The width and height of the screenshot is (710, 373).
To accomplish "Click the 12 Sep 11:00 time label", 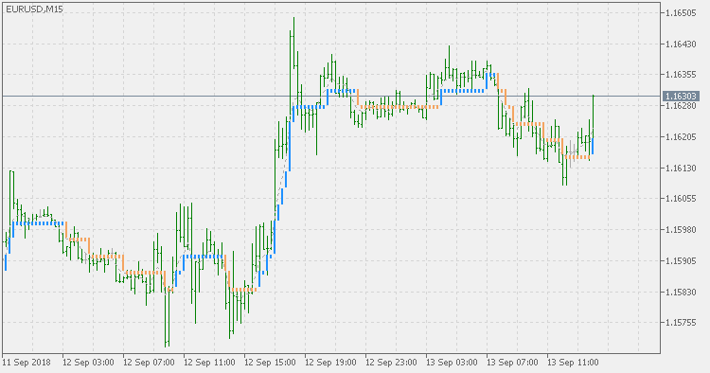I will click(x=209, y=363).
